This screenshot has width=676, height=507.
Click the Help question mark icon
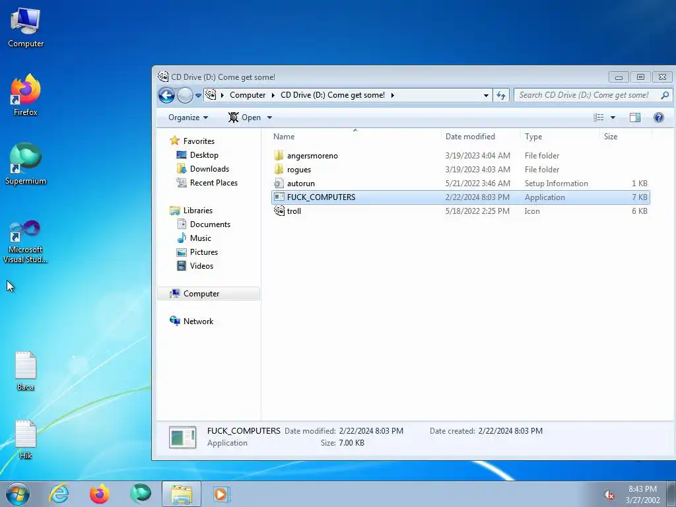[658, 118]
